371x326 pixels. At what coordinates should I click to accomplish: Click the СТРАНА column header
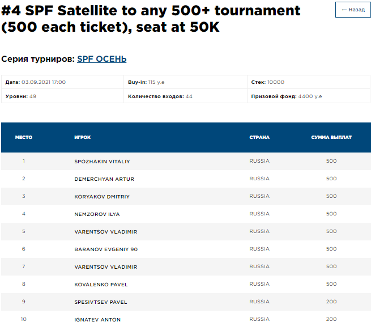point(259,137)
